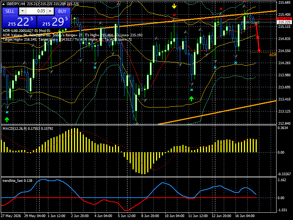Click MACD scale value -0.33267
The image size is (293, 220).
pos(284,174)
